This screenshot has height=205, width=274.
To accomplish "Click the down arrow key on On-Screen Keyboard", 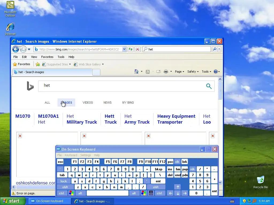I will pyautogui.click(x=178, y=193).
